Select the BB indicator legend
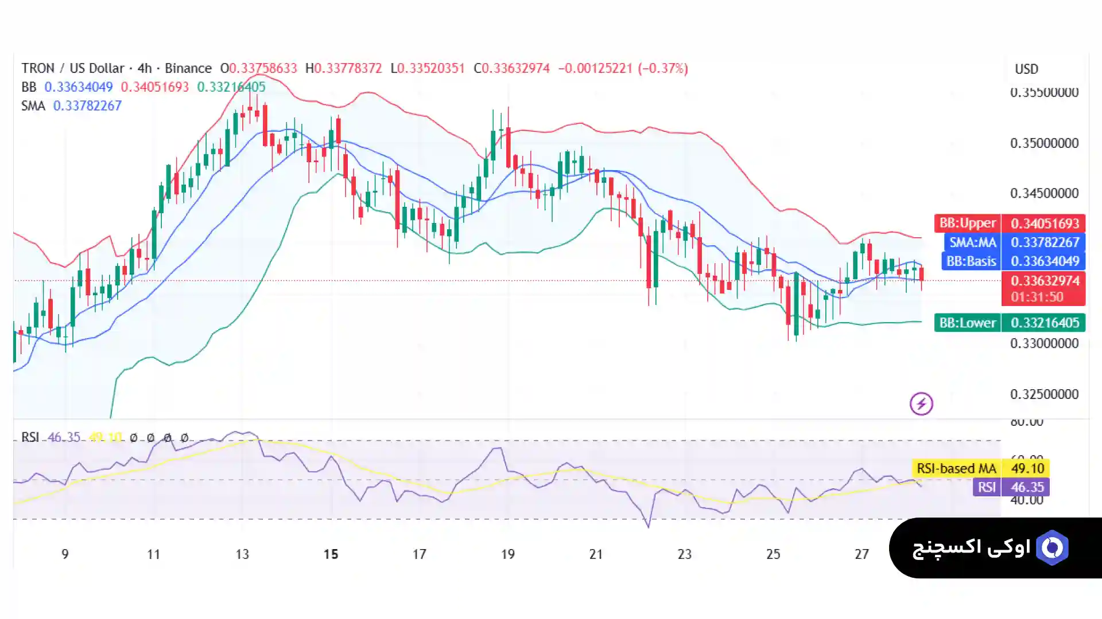The width and height of the screenshot is (1102, 619). pyautogui.click(x=29, y=87)
